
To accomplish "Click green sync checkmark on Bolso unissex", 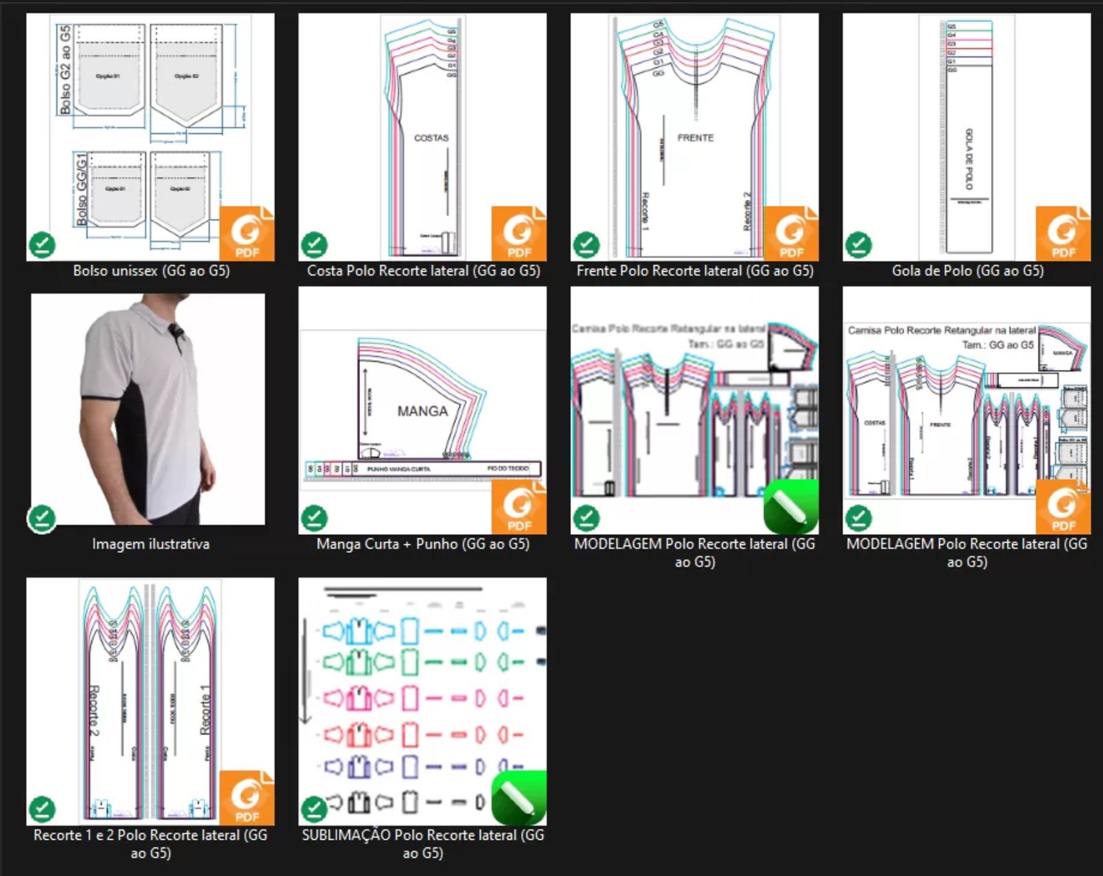I will coord(42,245).
